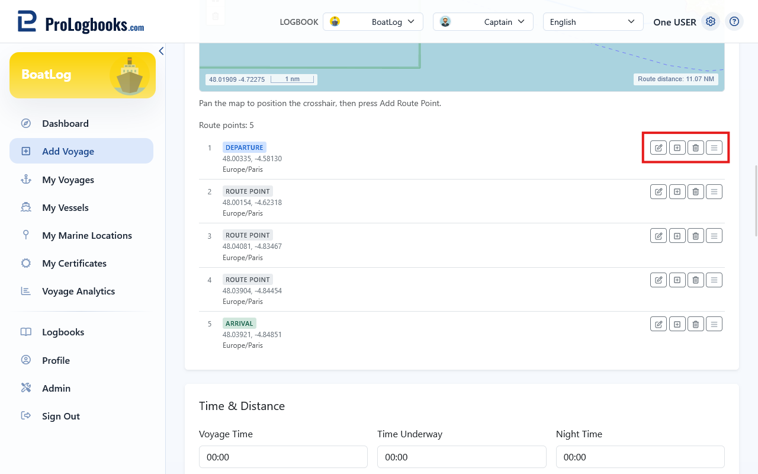Image resolution: width=758 pixels, height=474 pixels.
Task: Click the One USER account label
Action: [x=675, y=22]
